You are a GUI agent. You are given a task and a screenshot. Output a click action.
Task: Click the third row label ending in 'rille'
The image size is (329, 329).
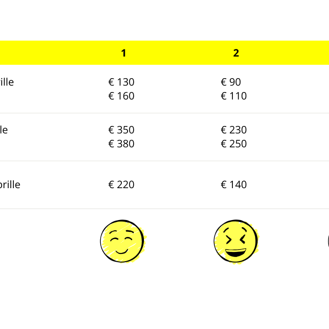pyautogui.click(x=10, y=185)
